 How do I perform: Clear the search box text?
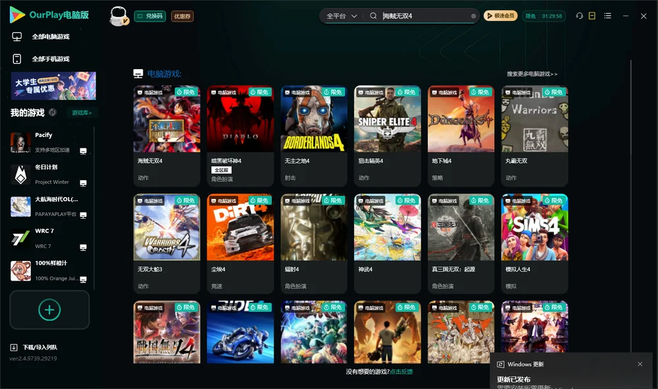click(x=473, y=16)
